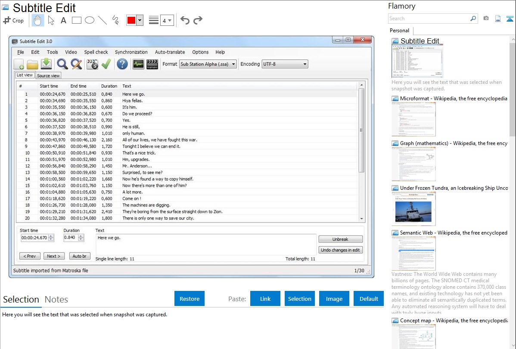Open the Tools menu
The image size is (516, 349).
coord(52,52)
